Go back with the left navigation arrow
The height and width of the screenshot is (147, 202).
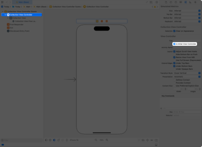(7, 2)
